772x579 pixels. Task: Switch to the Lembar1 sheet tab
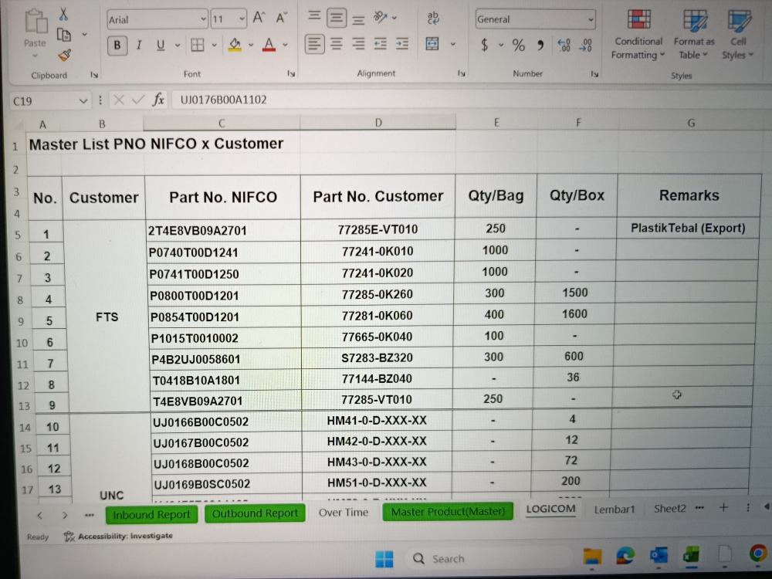pyautogui.click(x=615, y=509)
